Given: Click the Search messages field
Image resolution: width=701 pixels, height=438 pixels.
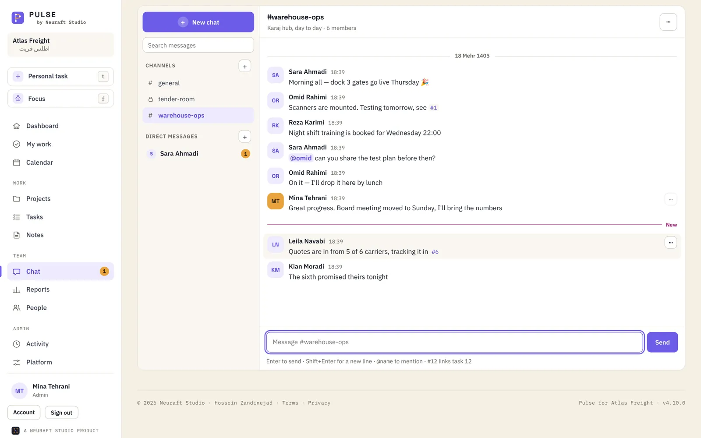Looking at the screenshot, I should [198, 45].
